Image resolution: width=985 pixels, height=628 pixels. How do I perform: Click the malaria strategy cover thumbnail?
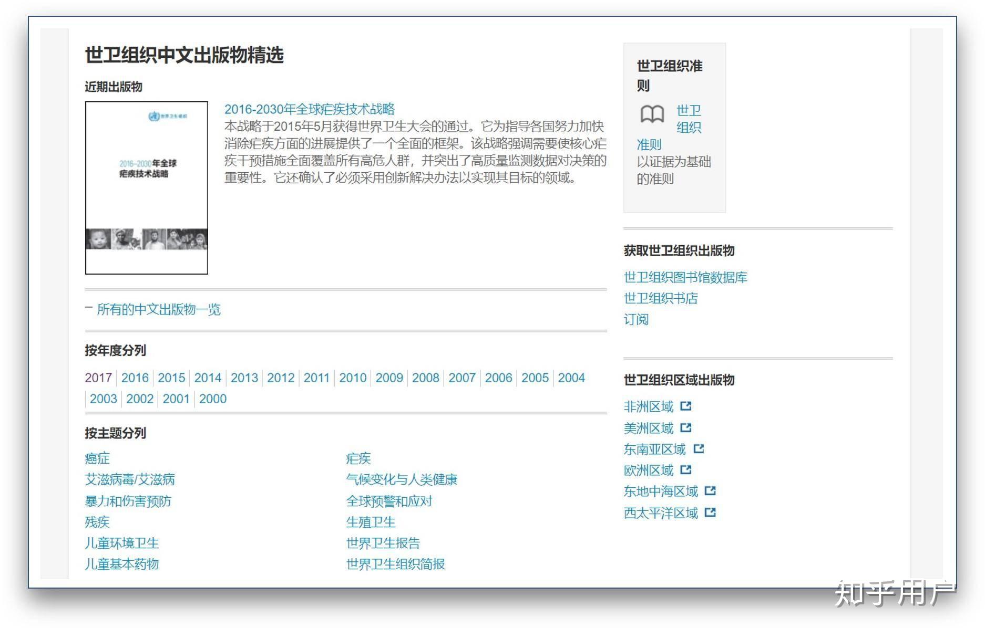[x=146, y=187]
